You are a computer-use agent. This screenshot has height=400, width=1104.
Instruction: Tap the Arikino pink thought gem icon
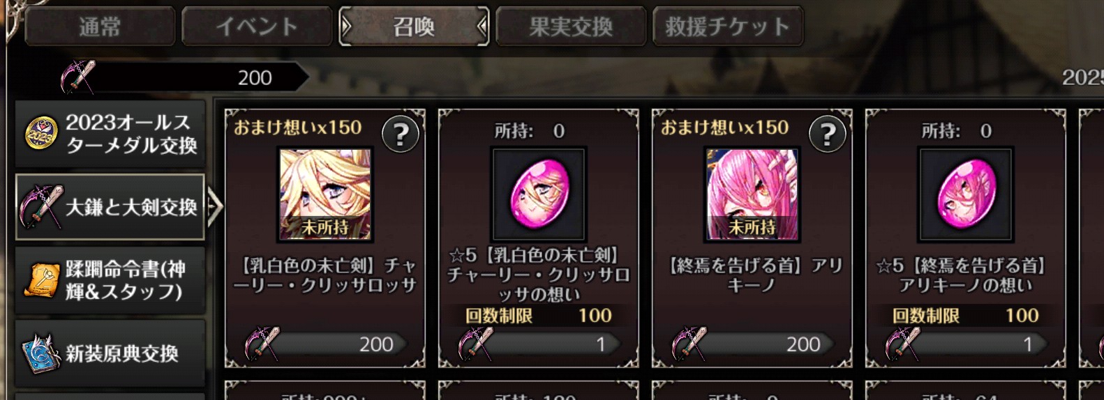[x=966, y=194]
